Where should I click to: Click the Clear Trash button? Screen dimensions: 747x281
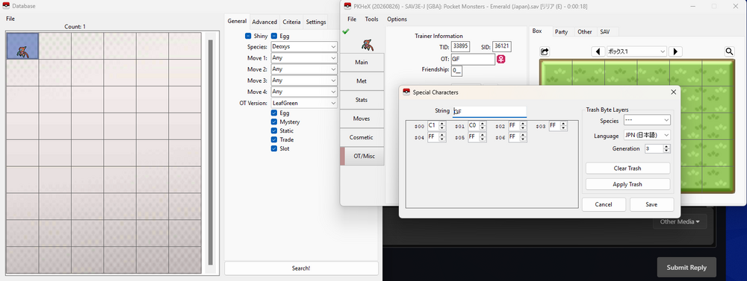point(627,168)
